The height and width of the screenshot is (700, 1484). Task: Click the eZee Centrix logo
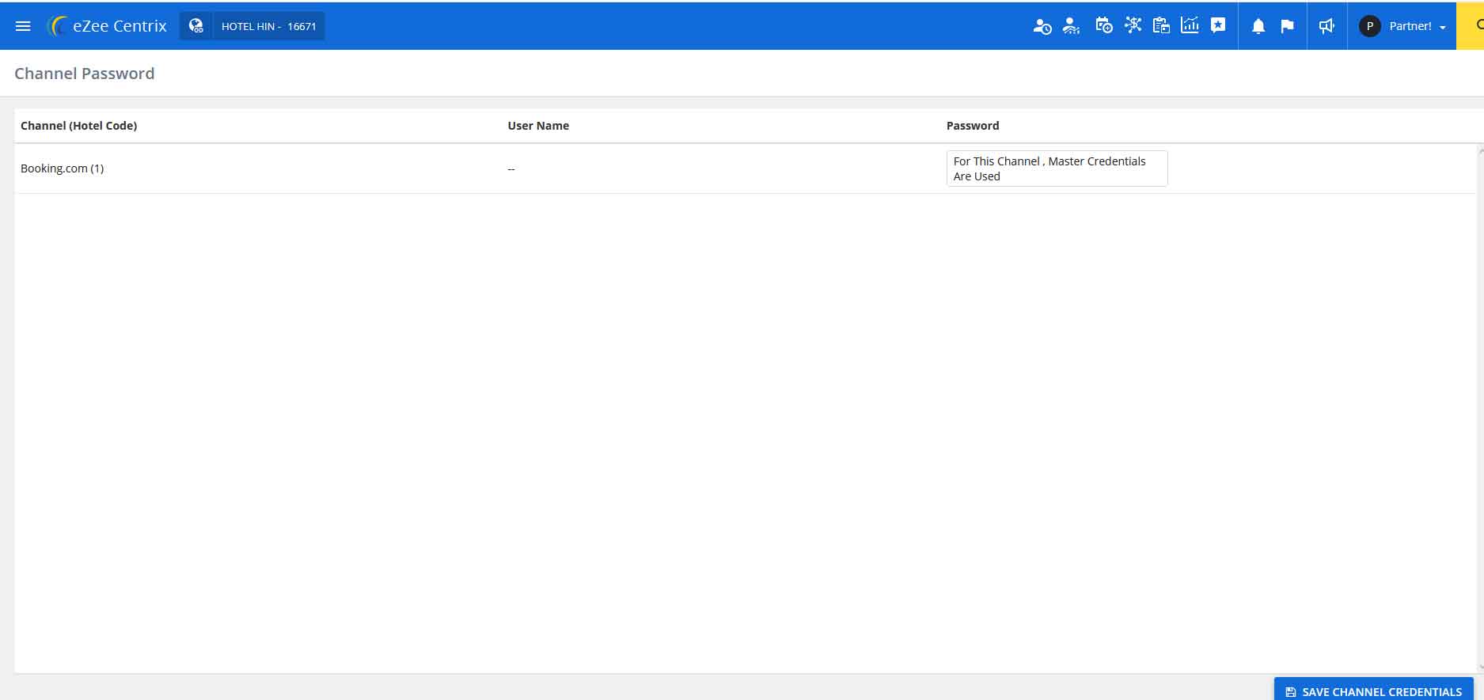point(108,26)
